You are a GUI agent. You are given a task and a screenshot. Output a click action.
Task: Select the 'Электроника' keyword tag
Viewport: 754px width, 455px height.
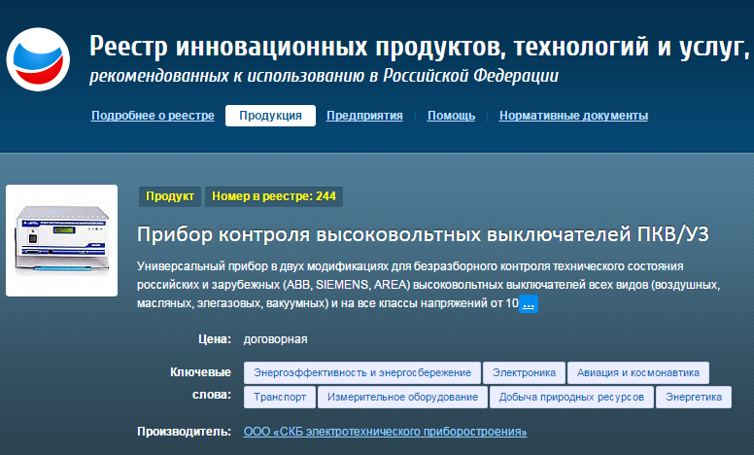[x=524, y=372]
